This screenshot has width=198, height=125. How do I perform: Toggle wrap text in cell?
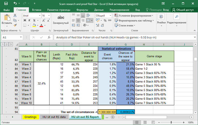coord(88,15)
